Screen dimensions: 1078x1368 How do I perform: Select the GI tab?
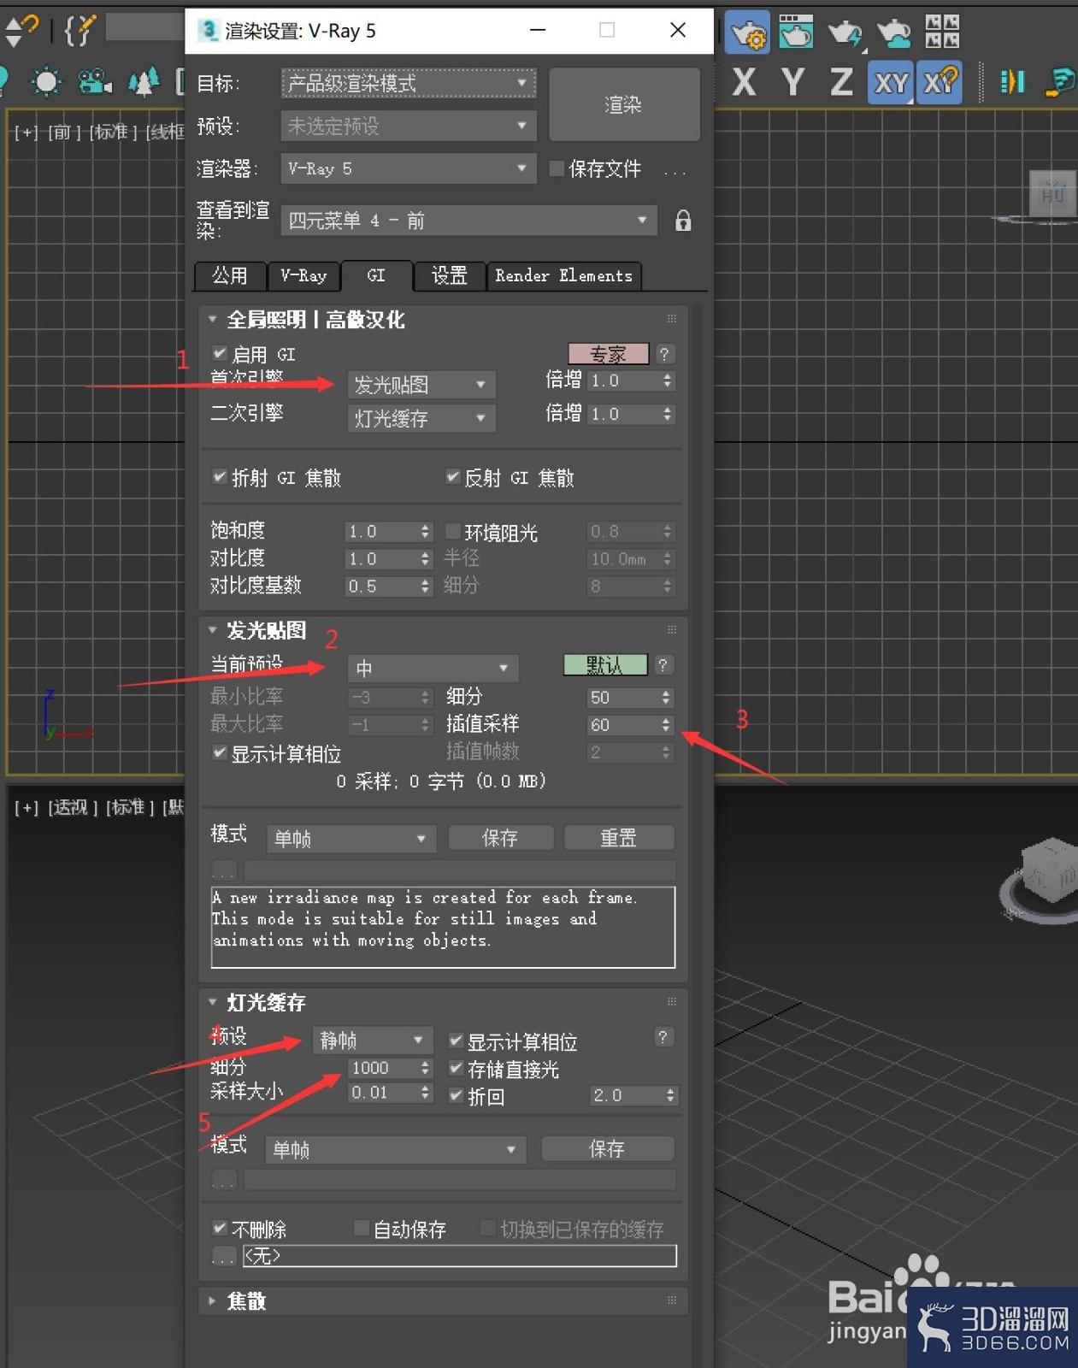click(x=376, y=275)
